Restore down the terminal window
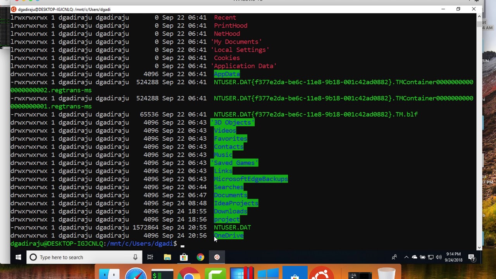The height and width of the screenshot is (279, 496). (x=458, y=9)
